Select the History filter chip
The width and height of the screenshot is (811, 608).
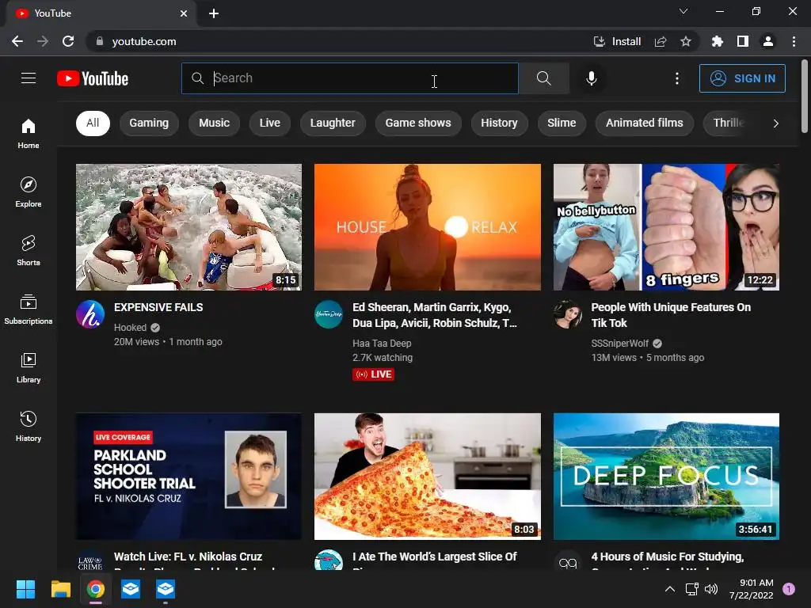(499, 123)
